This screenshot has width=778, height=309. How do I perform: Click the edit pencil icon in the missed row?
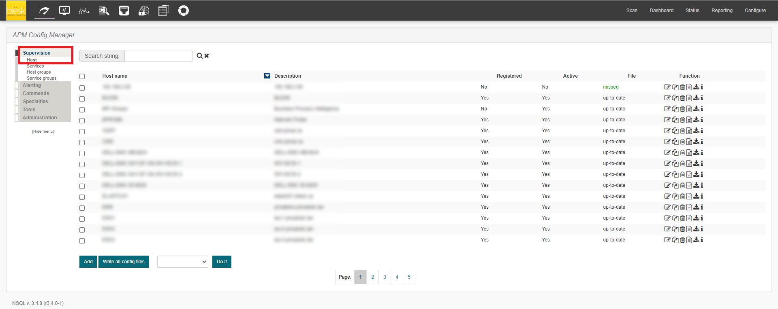(667, 87)
